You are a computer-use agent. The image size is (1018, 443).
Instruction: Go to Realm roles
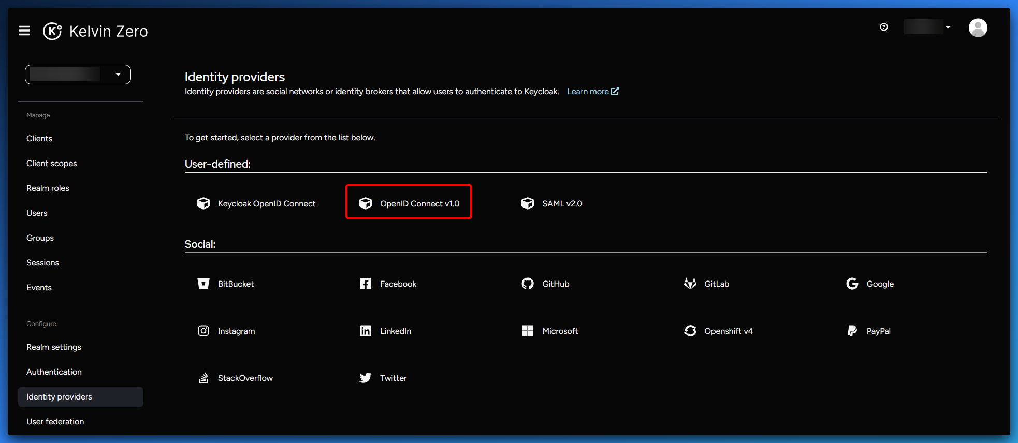pyautogui.click(x=48, y=188)
